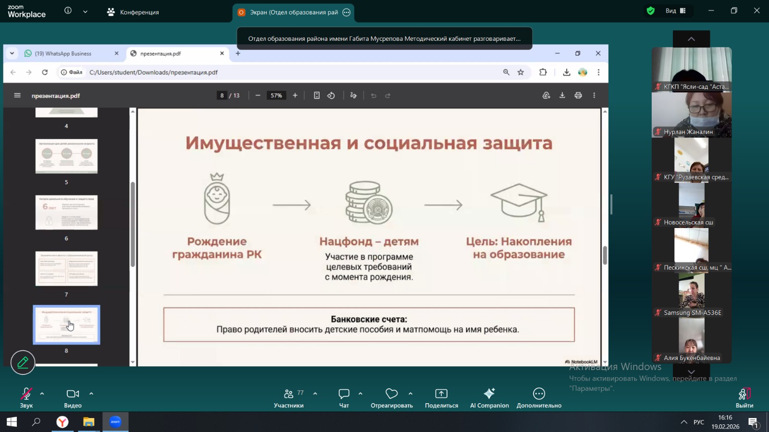Switch layout using the View button
This screenshot has width=769, height=432.
pos(675,11)
